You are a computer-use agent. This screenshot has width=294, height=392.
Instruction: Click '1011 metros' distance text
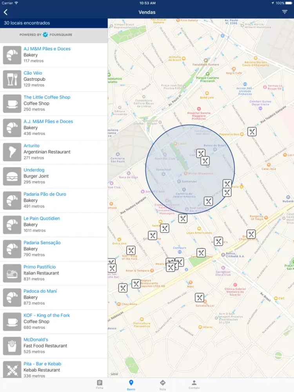tap(34, 231)
